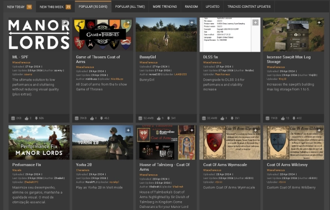Image resolution: width=330 pixels, height=210 pixels.
Task: Click the DLSS file properties thumbnail
Action: tap(230, 35)
